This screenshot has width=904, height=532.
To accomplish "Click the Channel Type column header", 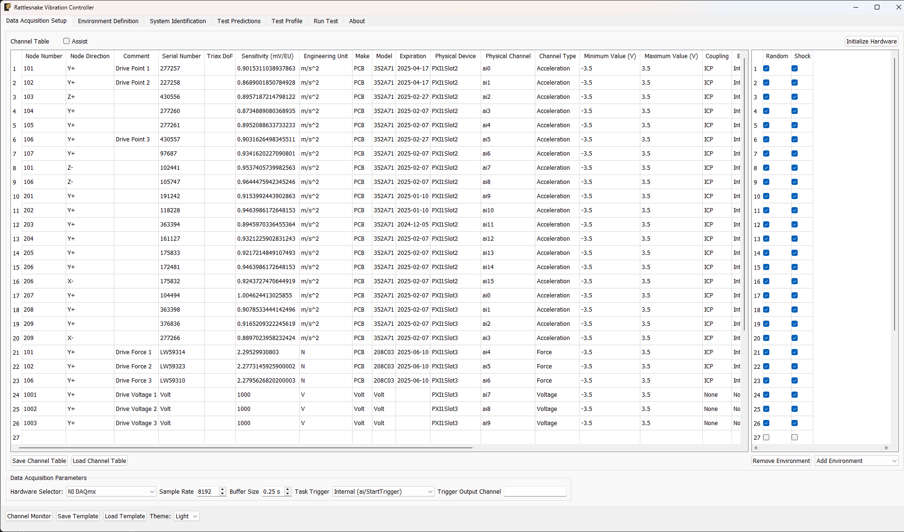I will [557, 56].
